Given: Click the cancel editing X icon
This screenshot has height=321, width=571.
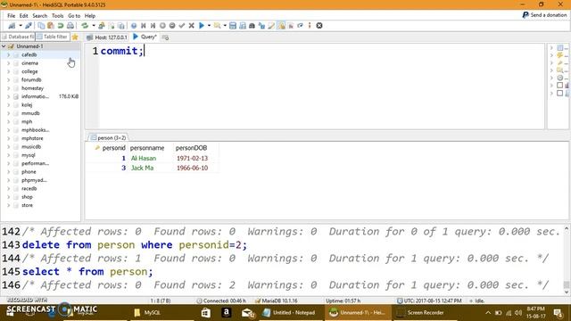Looking at the screenshot, I should (191, 26).
